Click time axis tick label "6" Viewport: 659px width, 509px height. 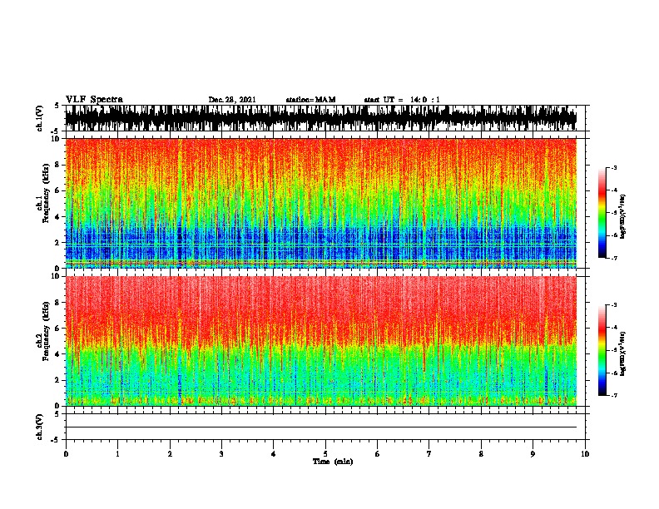point(378,454)
